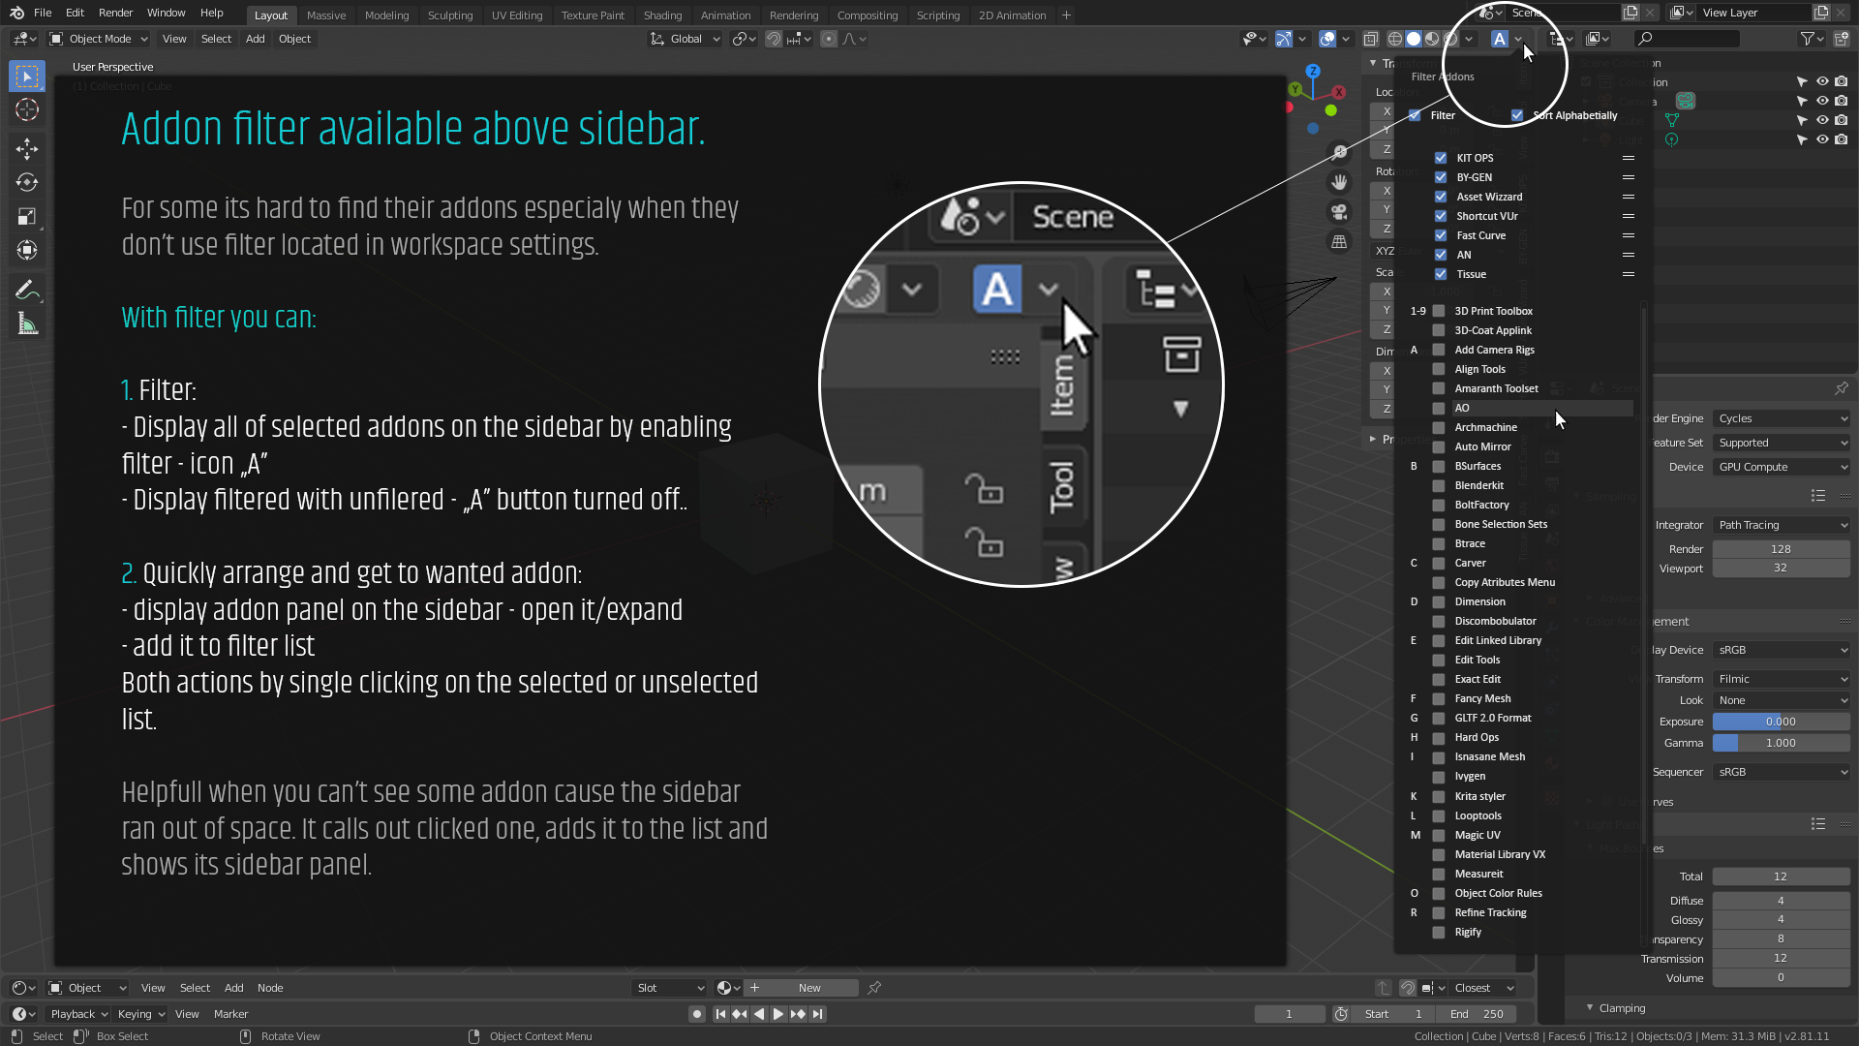Click the New material button
The width and height of the screenshot is (1859, 1046).
pyautogui.click(x=809, y=988)
